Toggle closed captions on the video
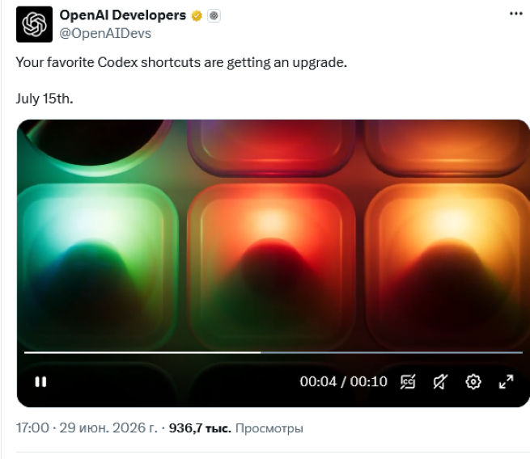The image size is (530, 459). [x=408, y=381]
